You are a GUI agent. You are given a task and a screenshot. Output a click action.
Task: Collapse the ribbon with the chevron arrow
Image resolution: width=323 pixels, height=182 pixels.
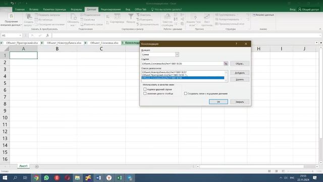320,29
